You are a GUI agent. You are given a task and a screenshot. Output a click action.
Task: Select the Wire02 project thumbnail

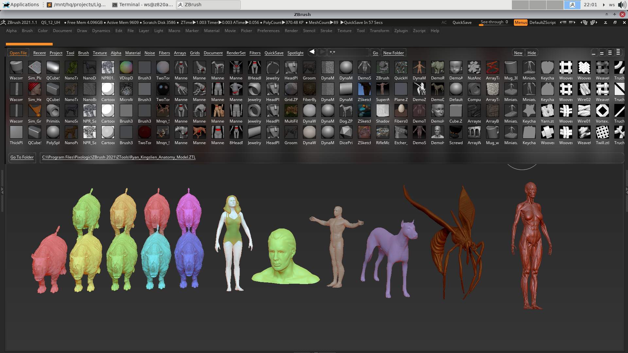(x=584, y=89)
